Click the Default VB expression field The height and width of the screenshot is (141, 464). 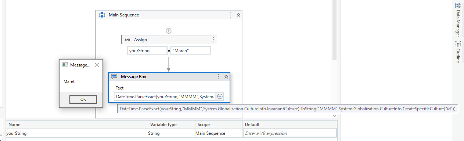290,133
